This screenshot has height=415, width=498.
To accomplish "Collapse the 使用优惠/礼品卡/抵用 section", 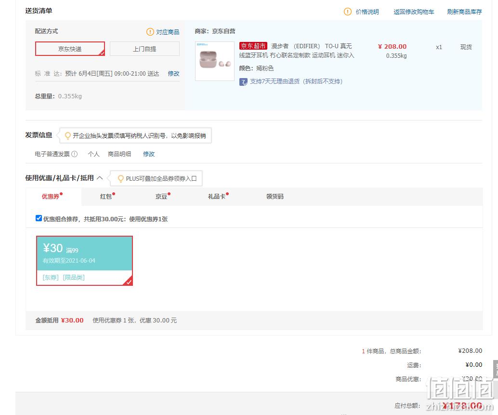I will click(x=99, y=178).
